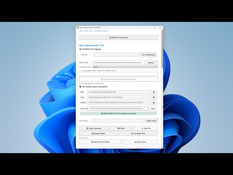
Task: Click the scrollbar up arrow
Action: [x=162, y=30]
